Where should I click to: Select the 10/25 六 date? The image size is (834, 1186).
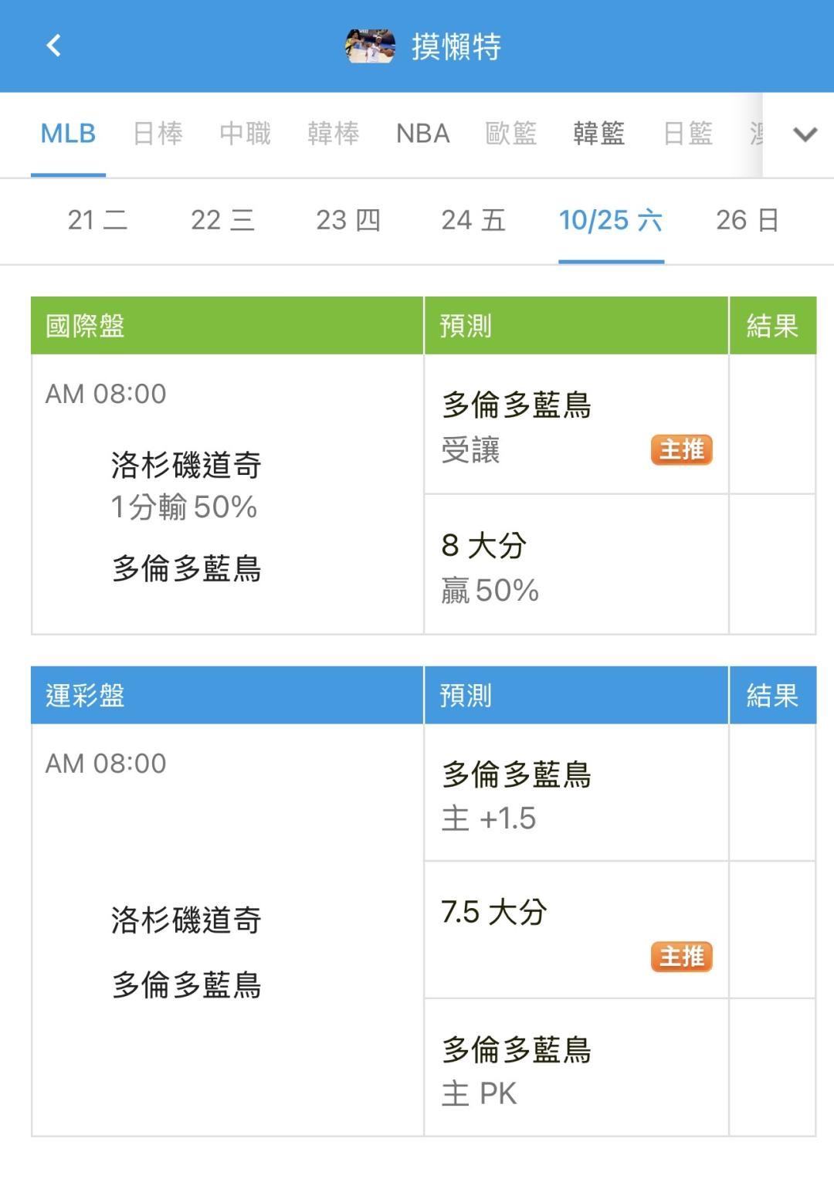point(611,220)
